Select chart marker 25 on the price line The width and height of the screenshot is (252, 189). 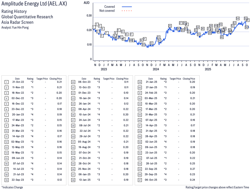coord(170,26)
